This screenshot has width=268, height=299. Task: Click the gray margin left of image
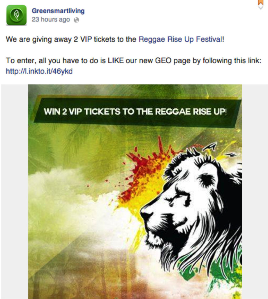[x=15, y=192]
